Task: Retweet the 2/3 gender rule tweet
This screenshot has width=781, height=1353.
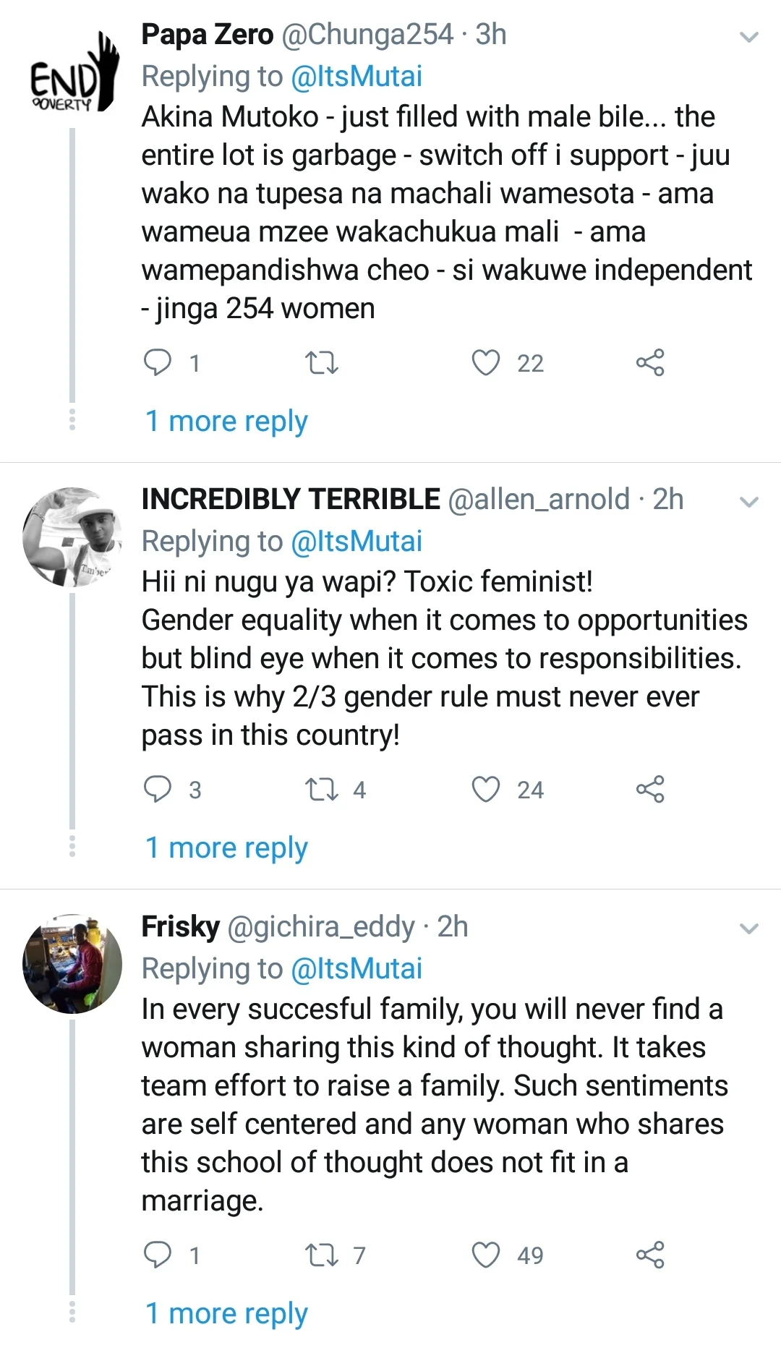Action: 322,789
